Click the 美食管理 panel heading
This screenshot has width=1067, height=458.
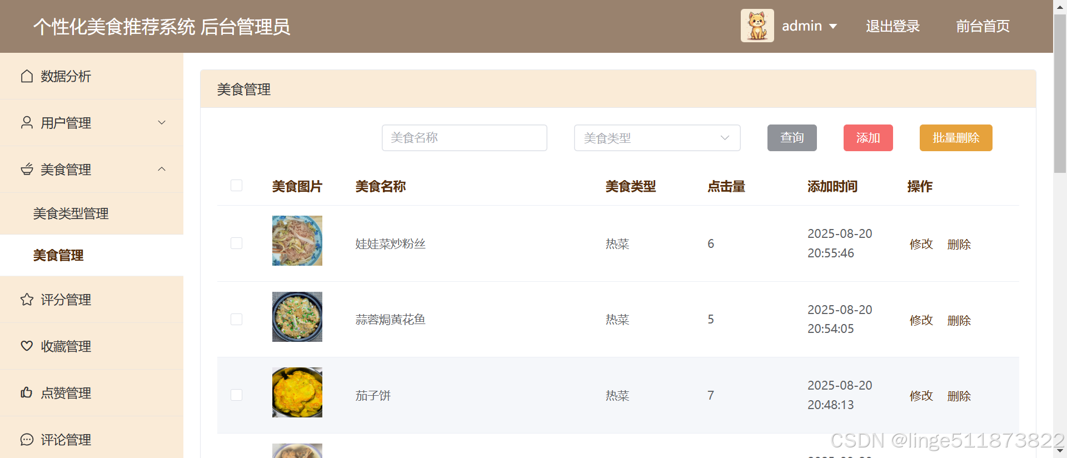click(x=244, y=89)
